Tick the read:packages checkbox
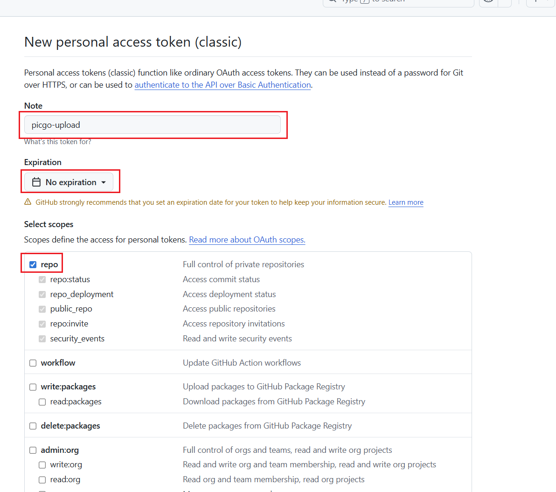This screenshot has height=492, width=556. tap(42, 402)
